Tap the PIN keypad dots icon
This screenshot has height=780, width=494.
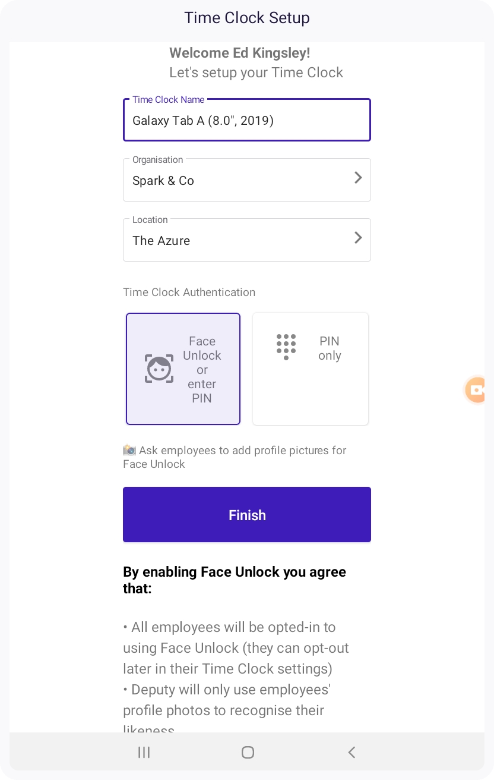[286, 346]
